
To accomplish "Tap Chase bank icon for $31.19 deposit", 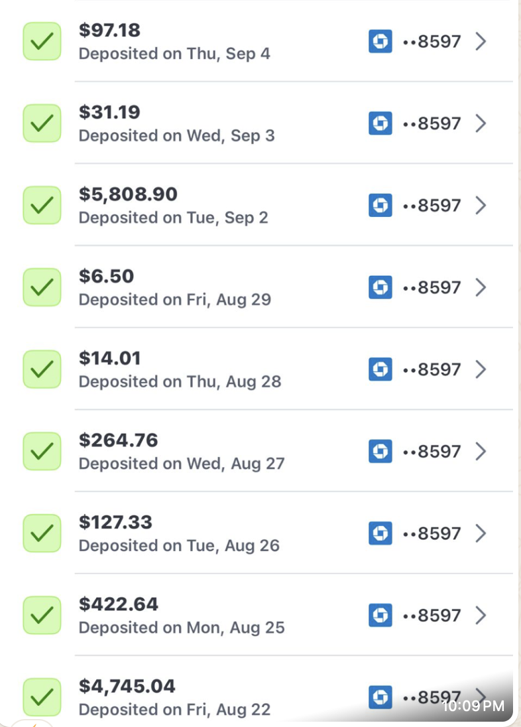I will pyautogui.click(x=380, y=123).
